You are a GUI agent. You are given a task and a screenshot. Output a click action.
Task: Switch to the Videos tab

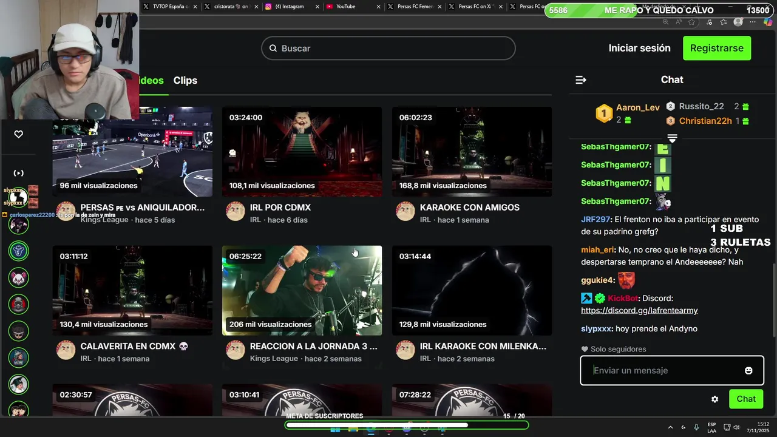[x=151, y=80]
